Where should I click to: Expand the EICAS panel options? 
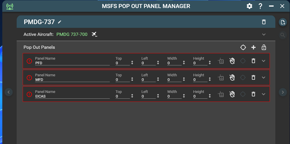[x=264, y=94]
